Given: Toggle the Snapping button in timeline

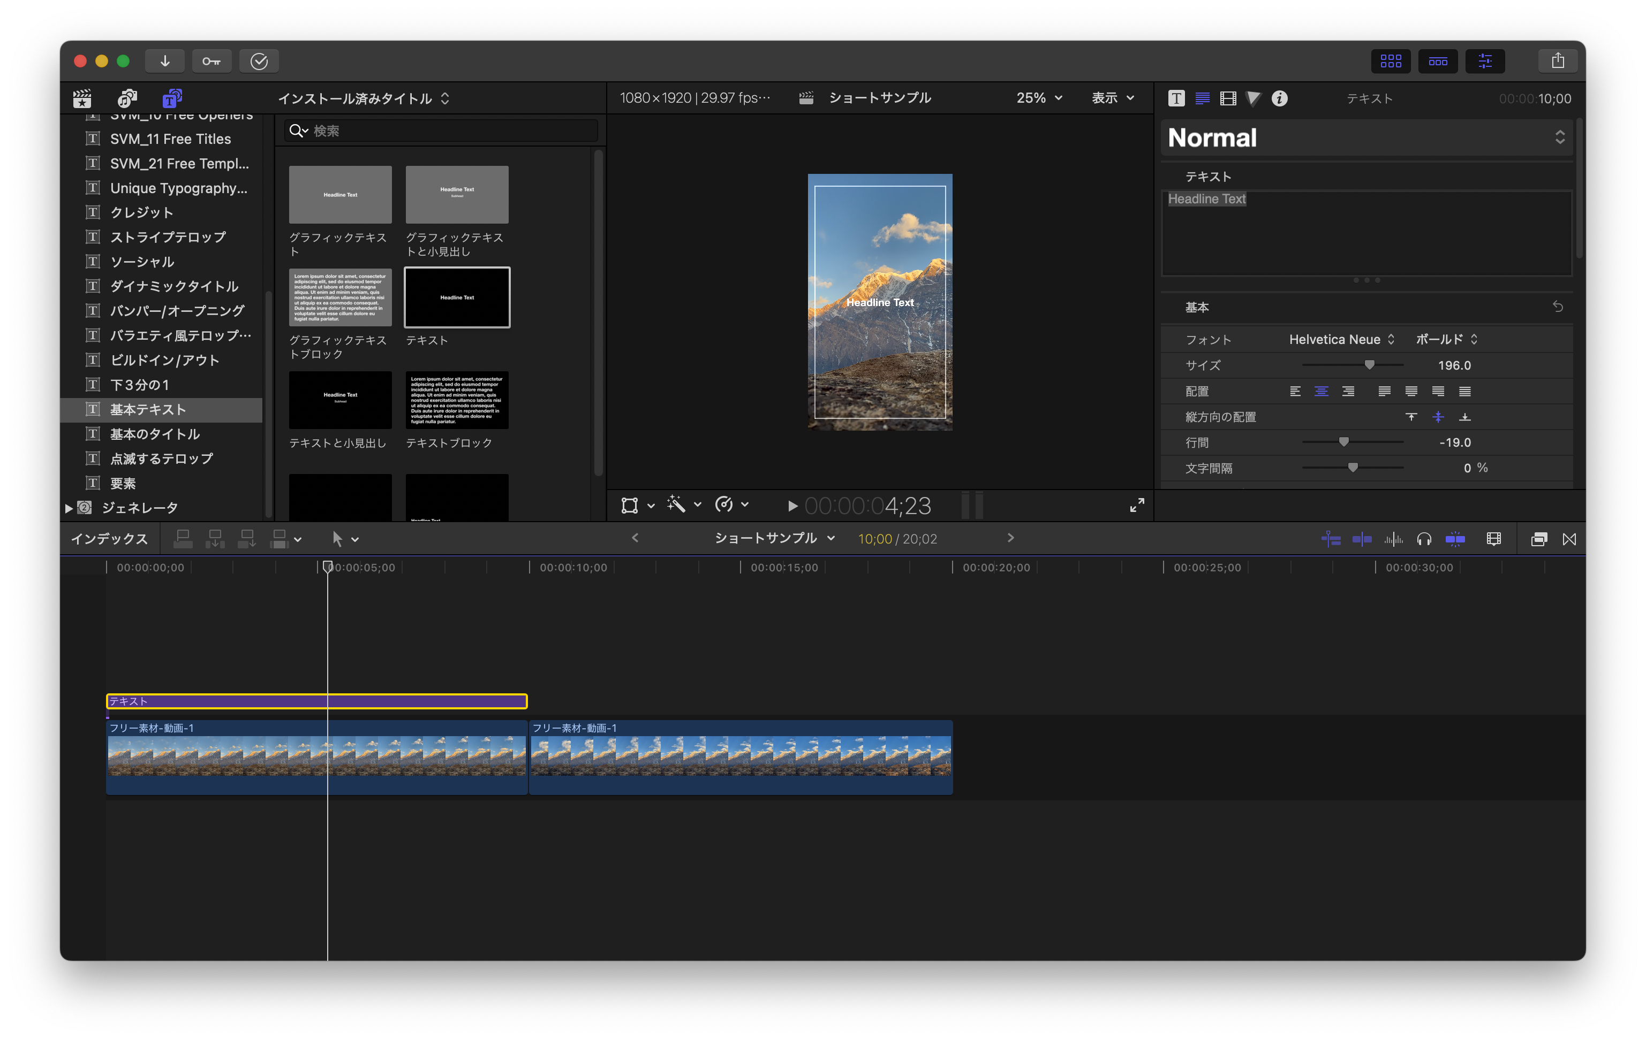Looking at the screenshot, I should click(1455, 539).
